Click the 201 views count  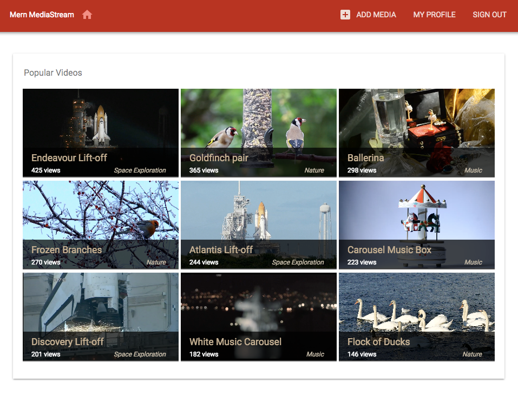coord(45,354)
